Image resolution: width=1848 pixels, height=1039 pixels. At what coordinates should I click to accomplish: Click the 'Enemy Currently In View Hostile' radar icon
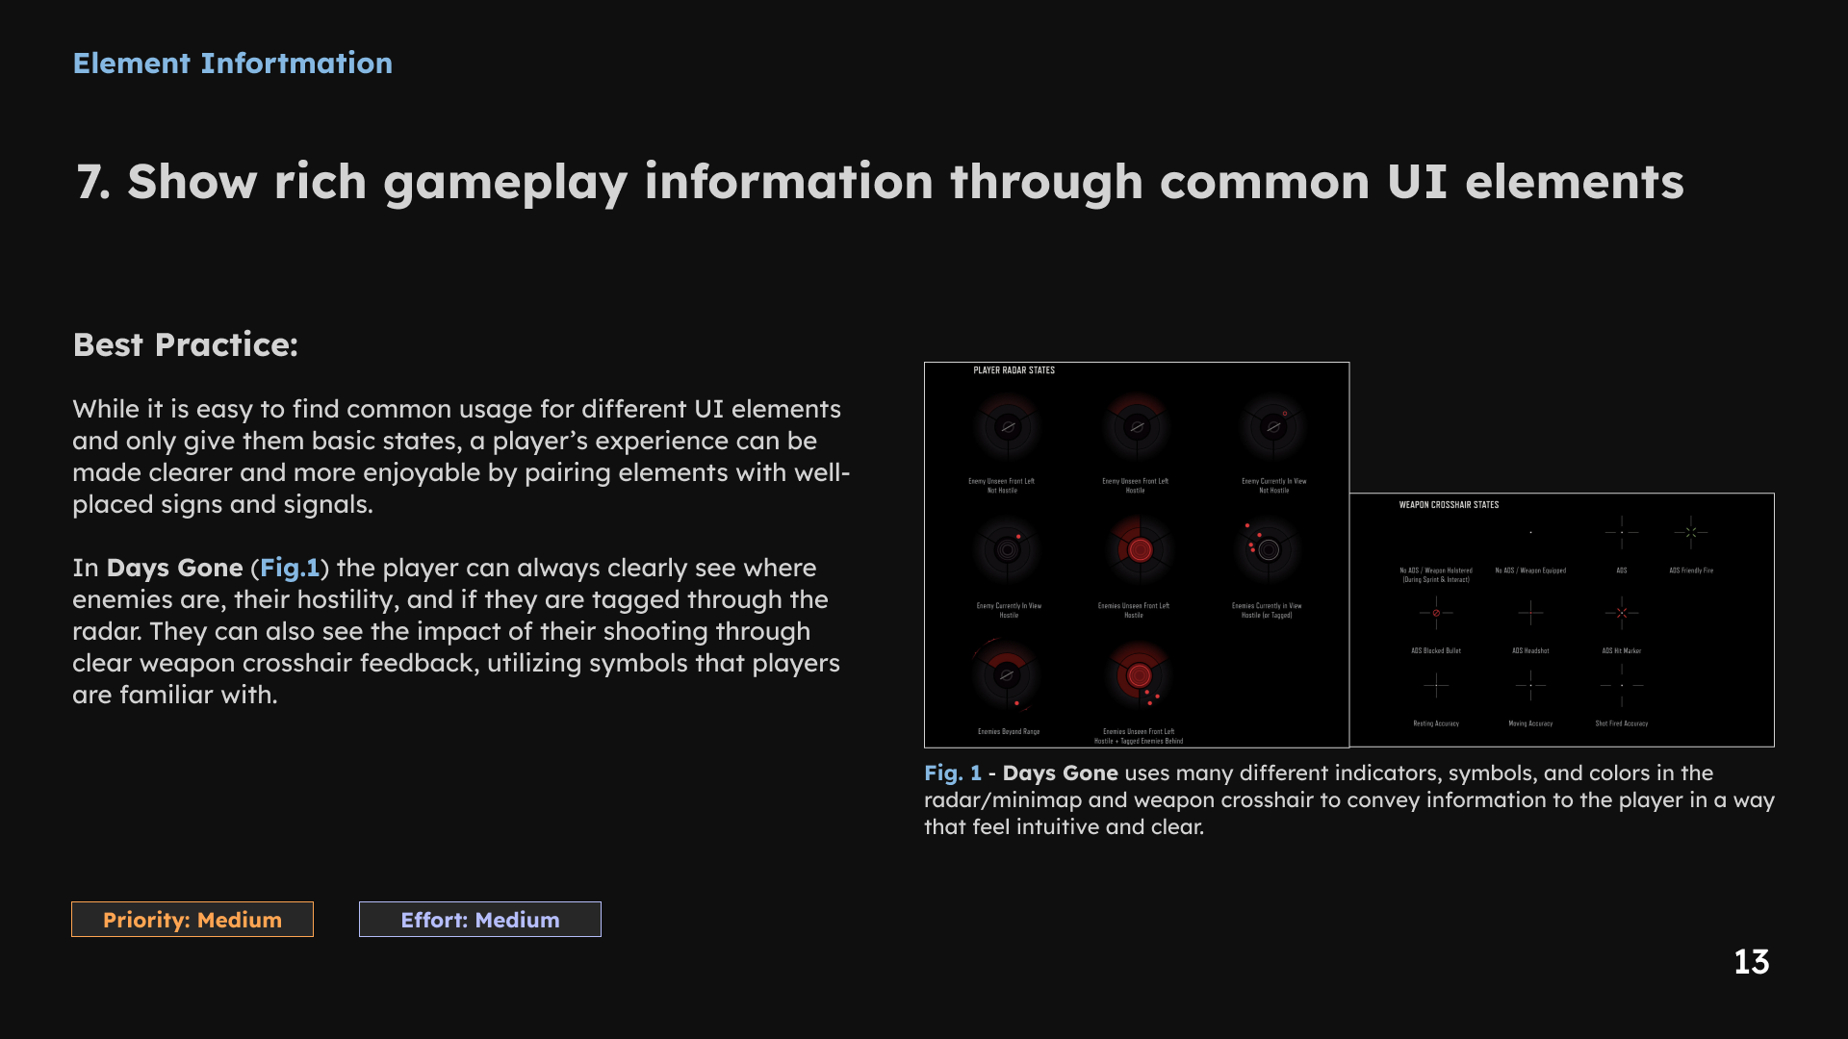coord(1007,550)
